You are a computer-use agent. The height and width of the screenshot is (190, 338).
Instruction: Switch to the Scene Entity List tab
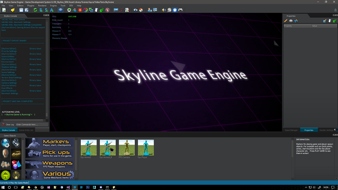pos(26,130)
